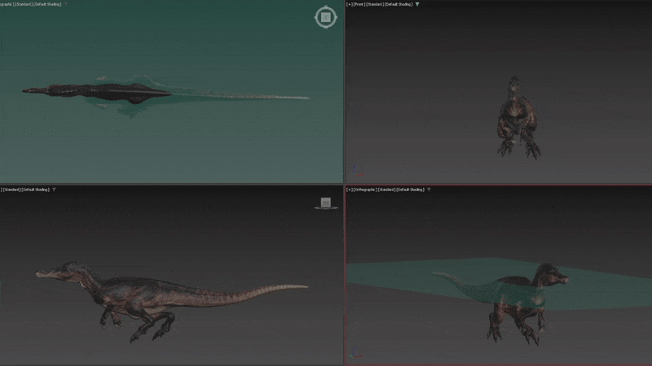The height and width of the screenshot is (366, 652).
Task: Click the ViewCube in the bottom-left viewport
Action: 325,203
